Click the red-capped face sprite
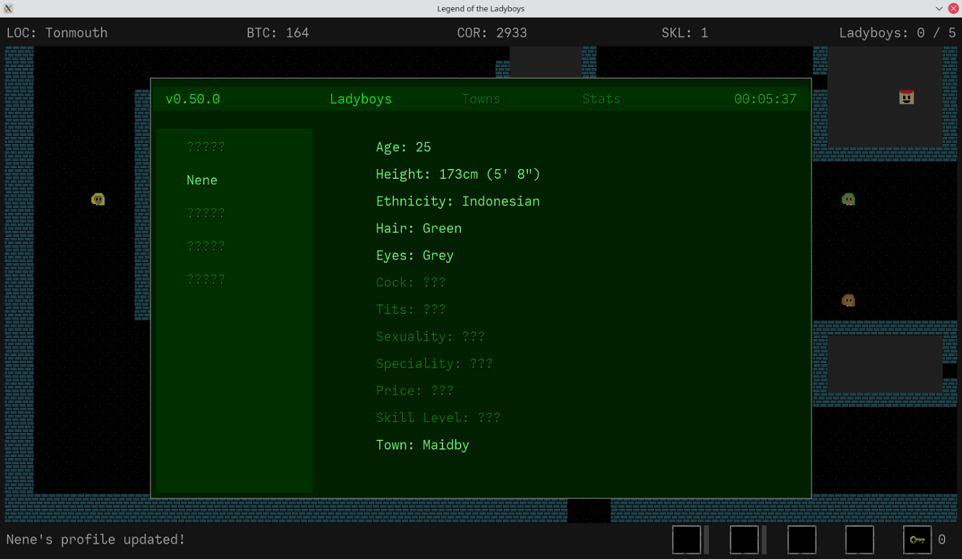Screen dimensions: 962x559 tap(906, 97)
